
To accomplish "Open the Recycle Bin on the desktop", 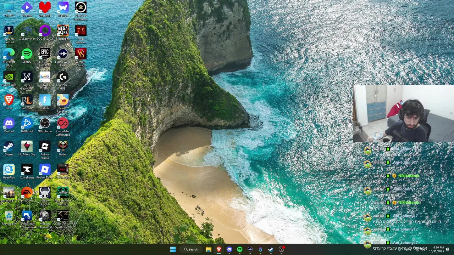I will point(9,217).
